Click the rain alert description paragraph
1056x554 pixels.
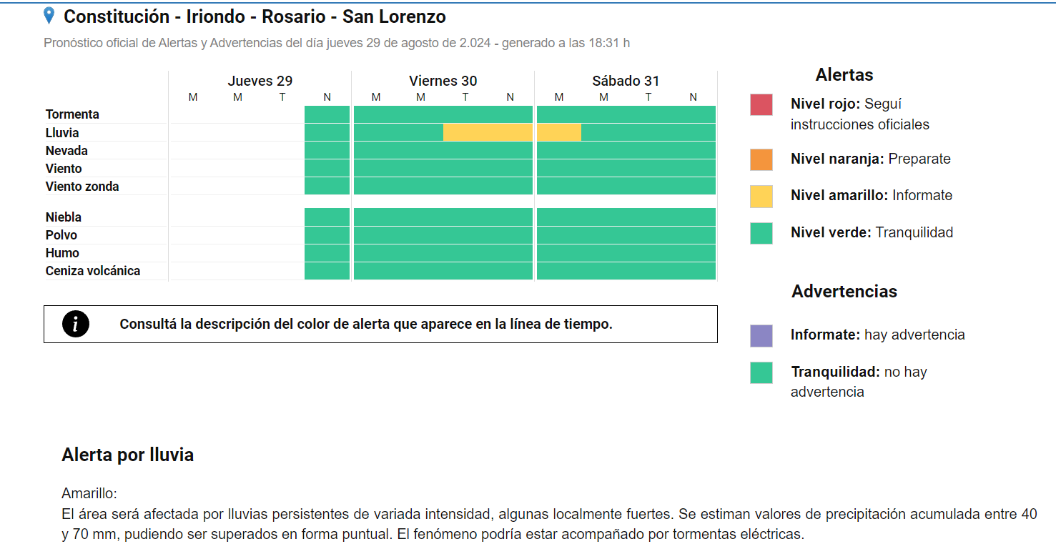coord(549,524)
